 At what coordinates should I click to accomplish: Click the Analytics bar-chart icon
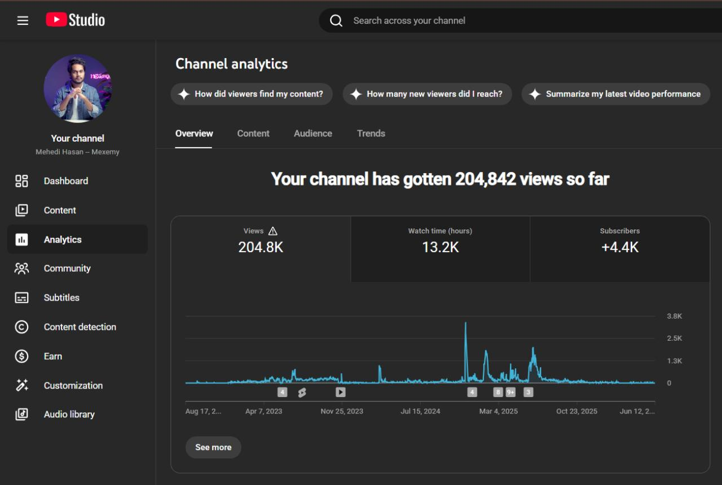pos(21,240)
